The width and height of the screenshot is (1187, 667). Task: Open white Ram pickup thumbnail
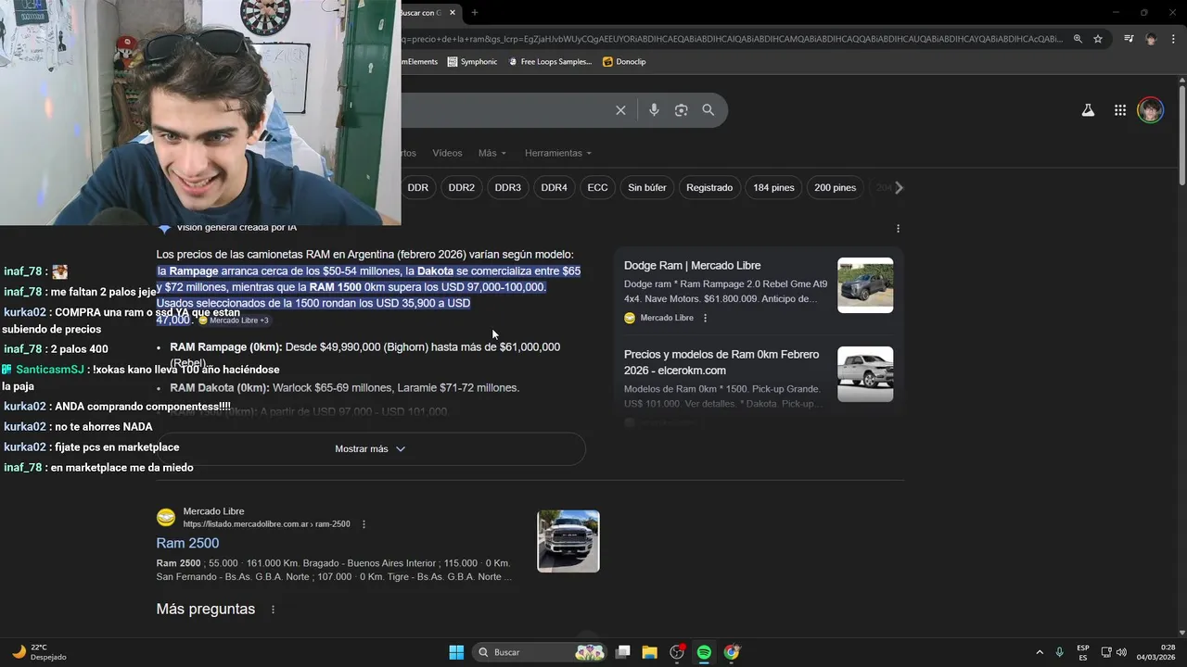[865, 374]
